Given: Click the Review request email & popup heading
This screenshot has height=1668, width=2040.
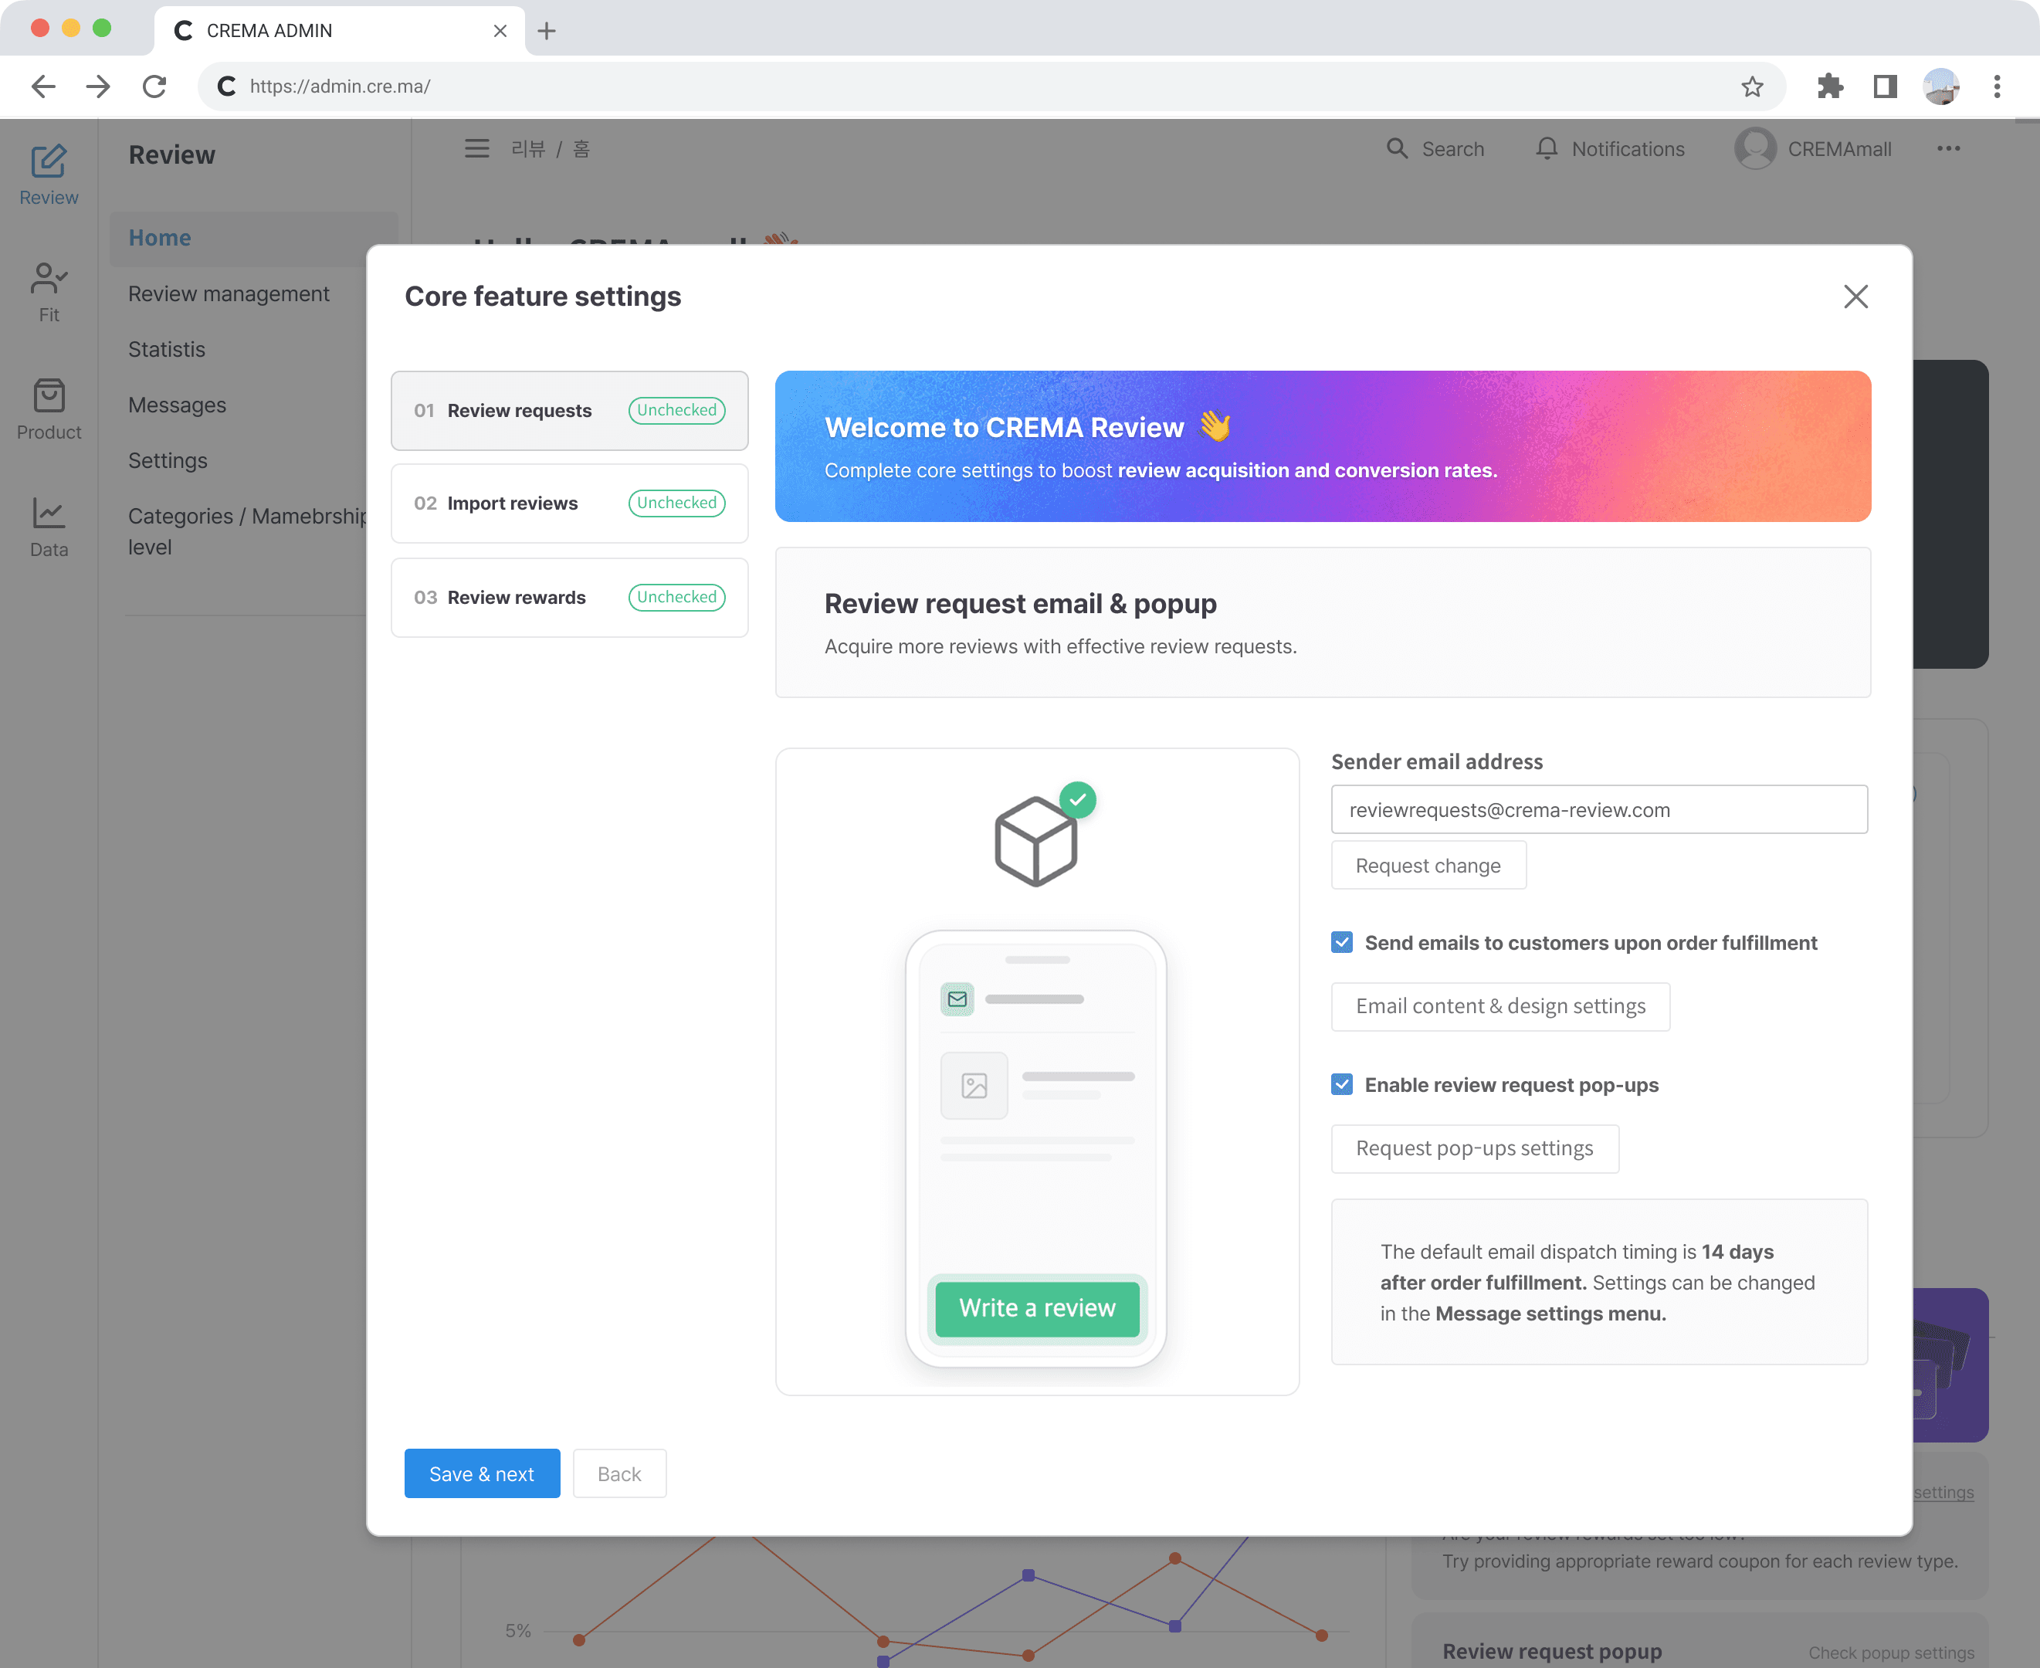Looking at the screenshot, I should coord(1021,605).
